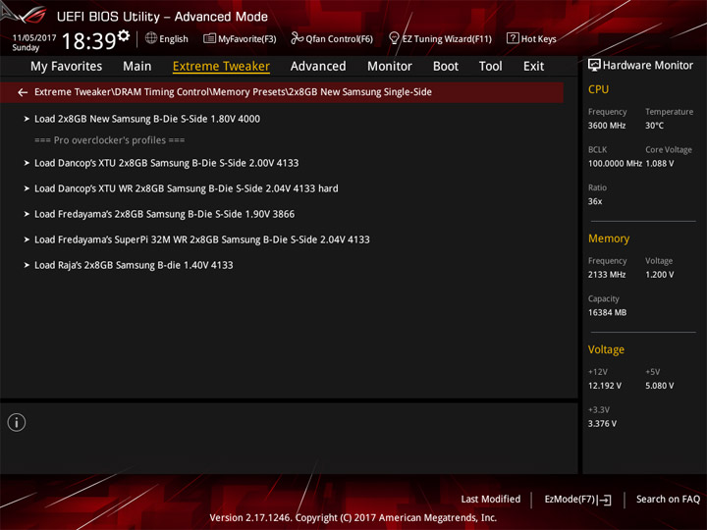Click the EZ Tuning Wizard lightbulb icon
Screen dimensions: 707x530
coord(394,38)
